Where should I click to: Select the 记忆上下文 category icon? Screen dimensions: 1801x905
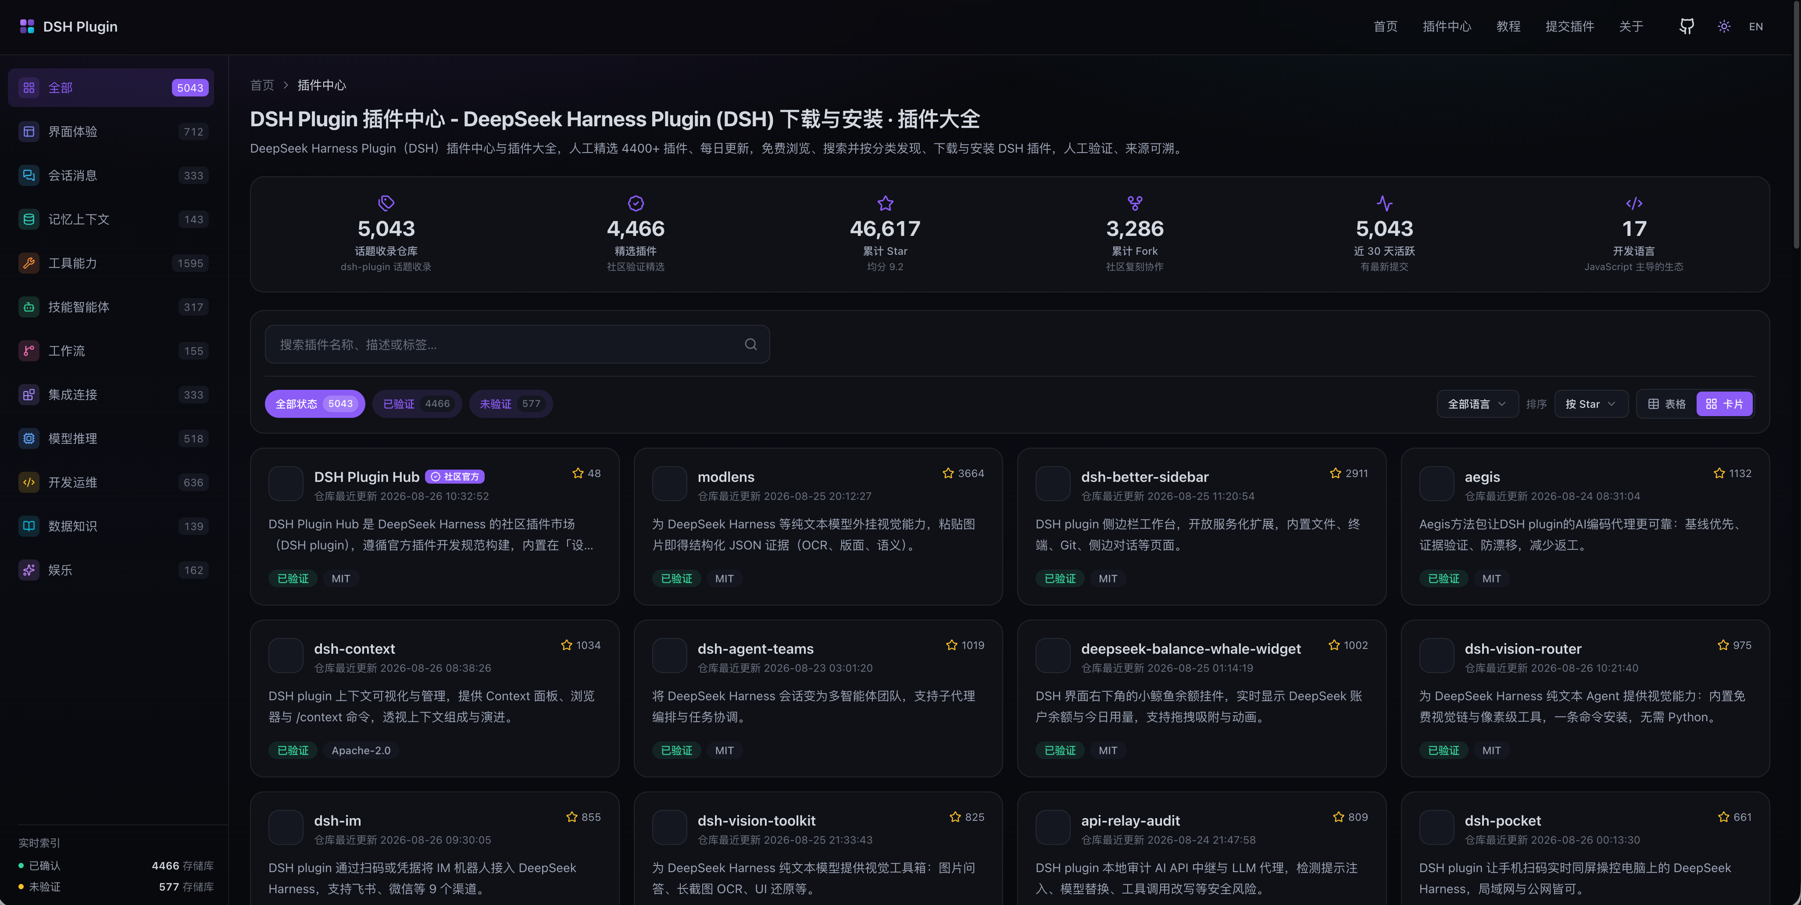point(29,219)
